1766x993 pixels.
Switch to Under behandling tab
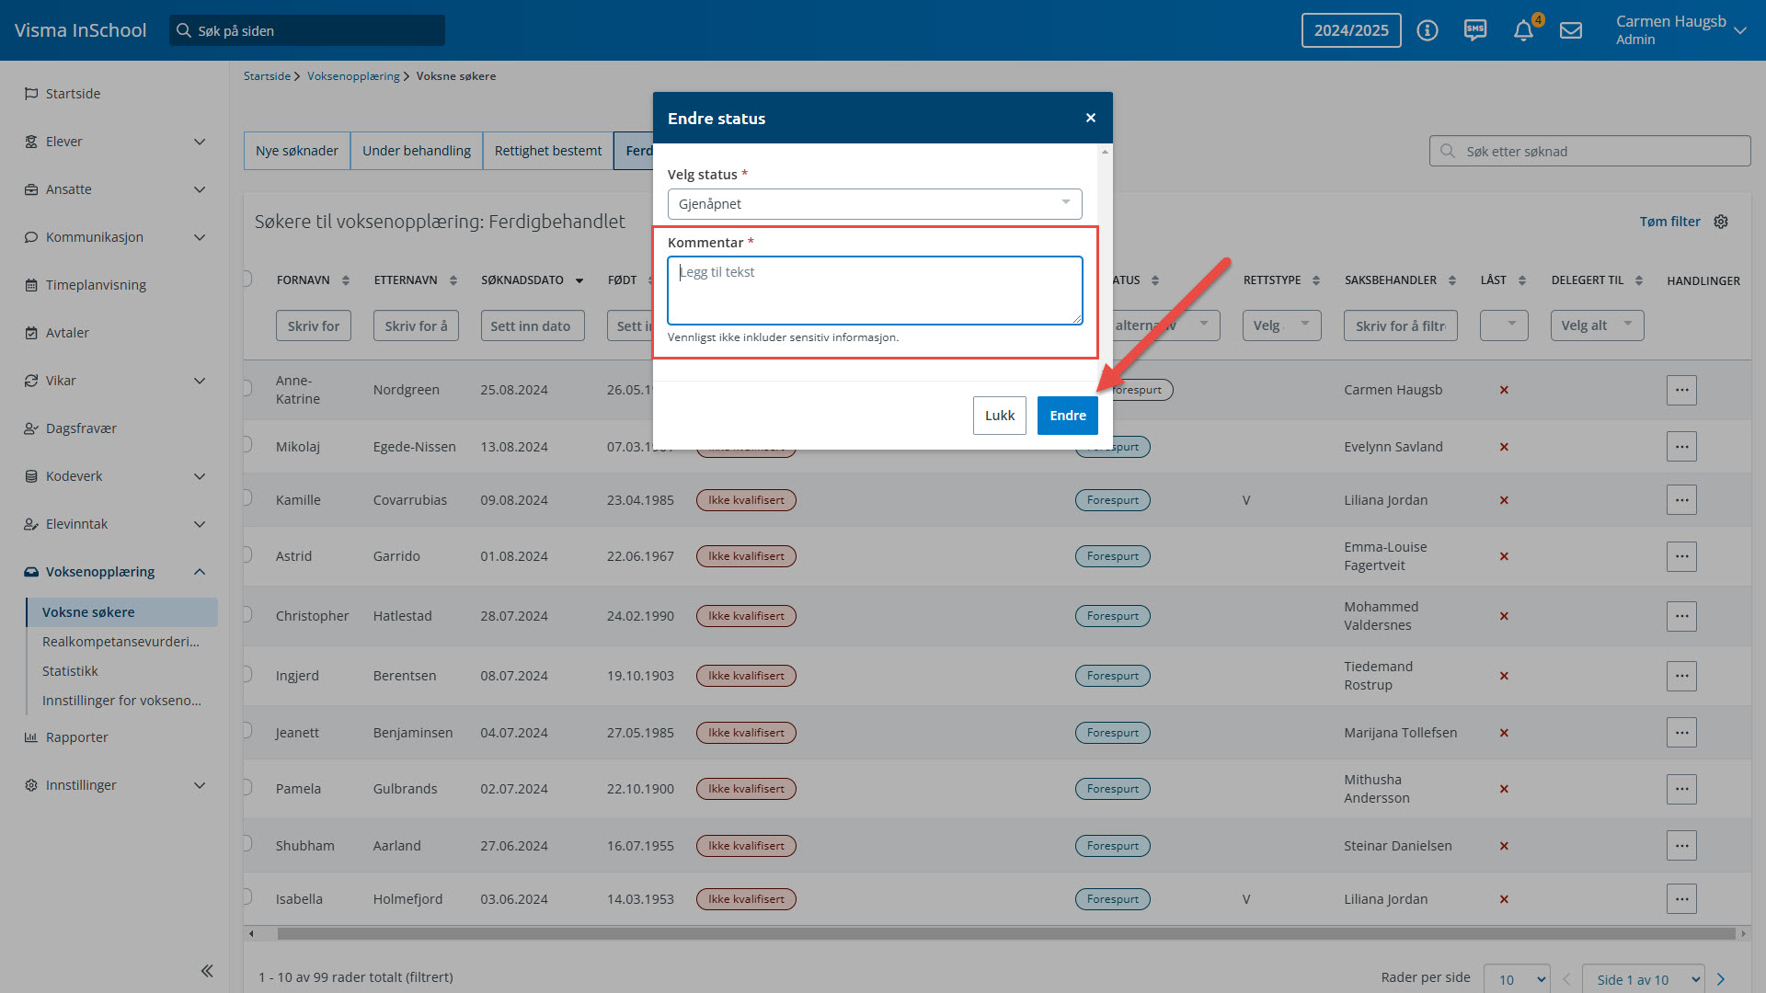click(416, 151)
